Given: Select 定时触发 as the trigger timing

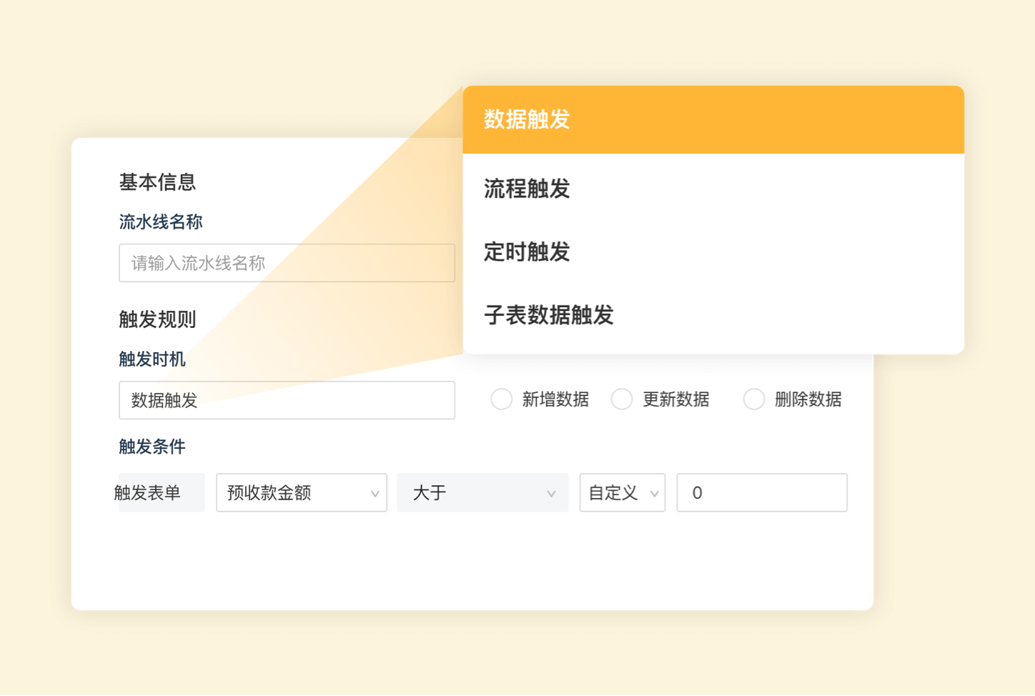Looking at the screenshot, I should 527,252.
